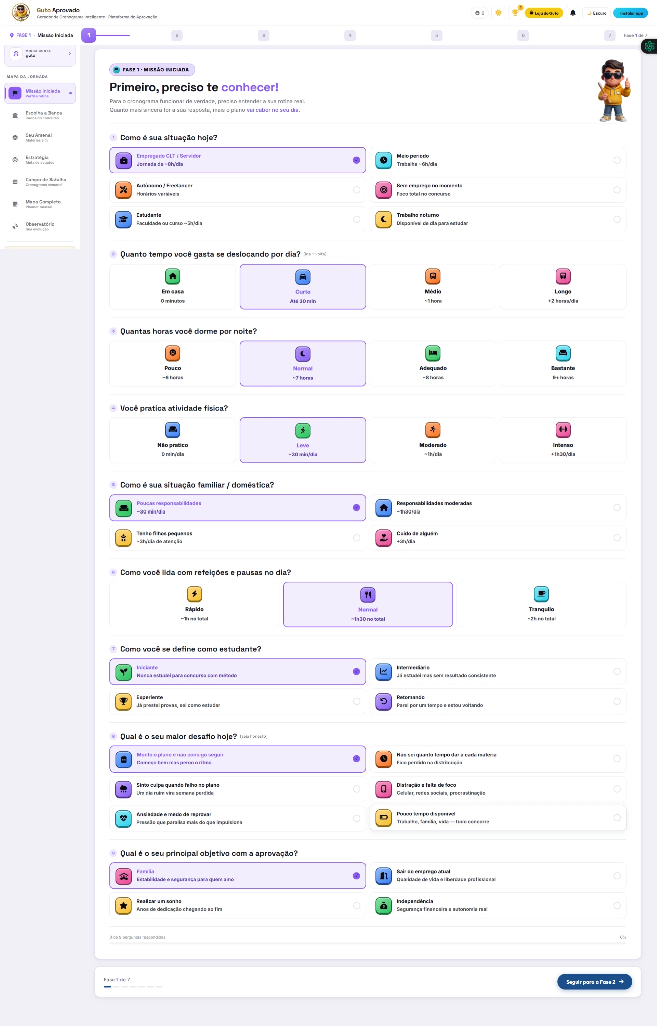This screenshot has width=657, height=1026.
Task: Open Mapa Completo in sidebar
Action: click(x=40, y=204)
